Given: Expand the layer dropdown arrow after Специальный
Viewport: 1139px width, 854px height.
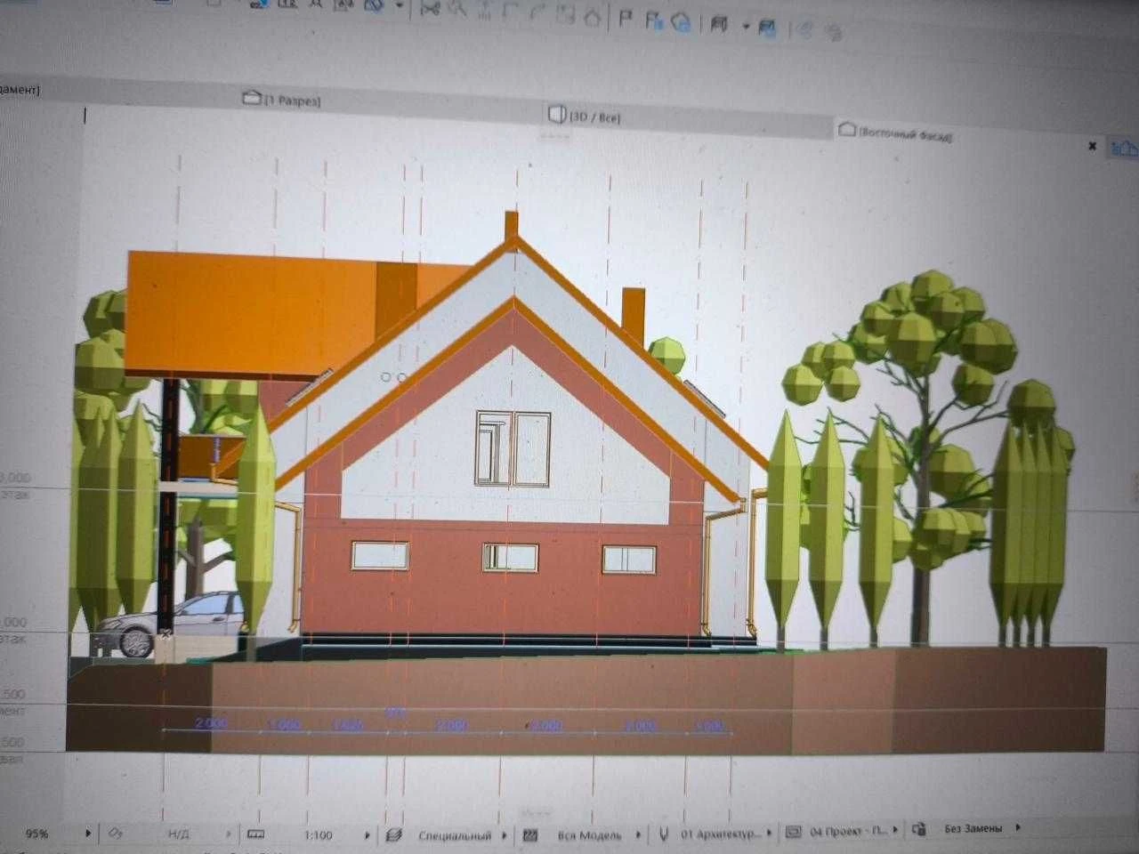Looking at the screenshot, I should coord(505,835).
